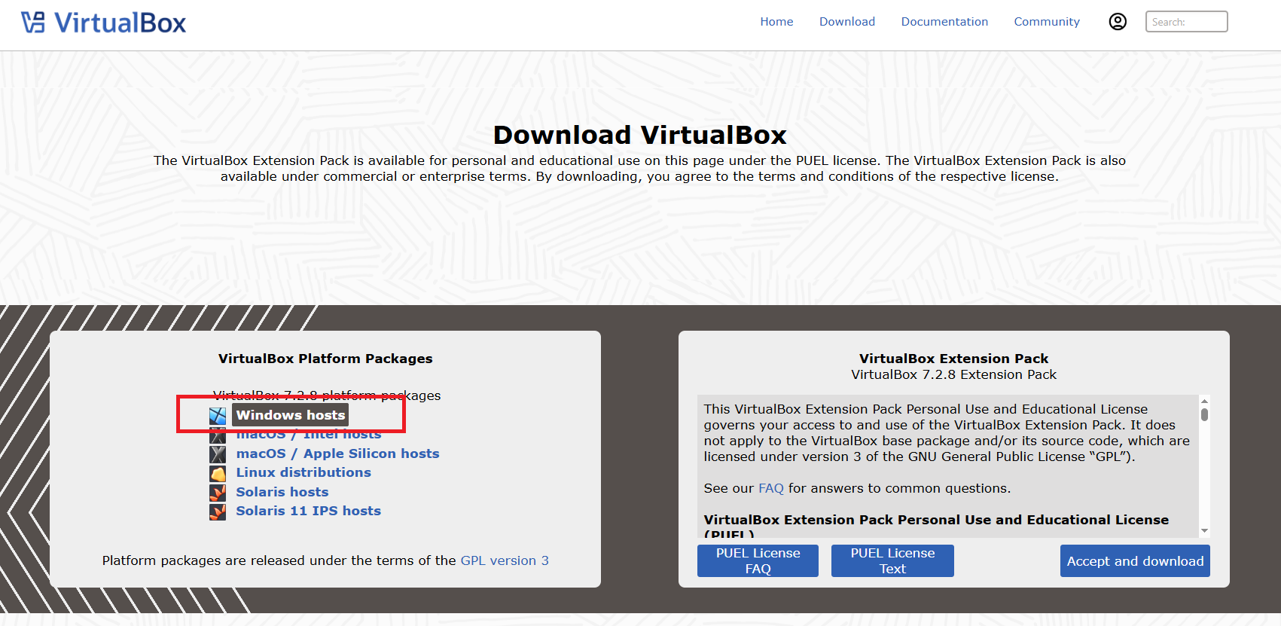Click license box scroll down arrow
This screenshot has height=626, width=1281.
[1204, 531]
